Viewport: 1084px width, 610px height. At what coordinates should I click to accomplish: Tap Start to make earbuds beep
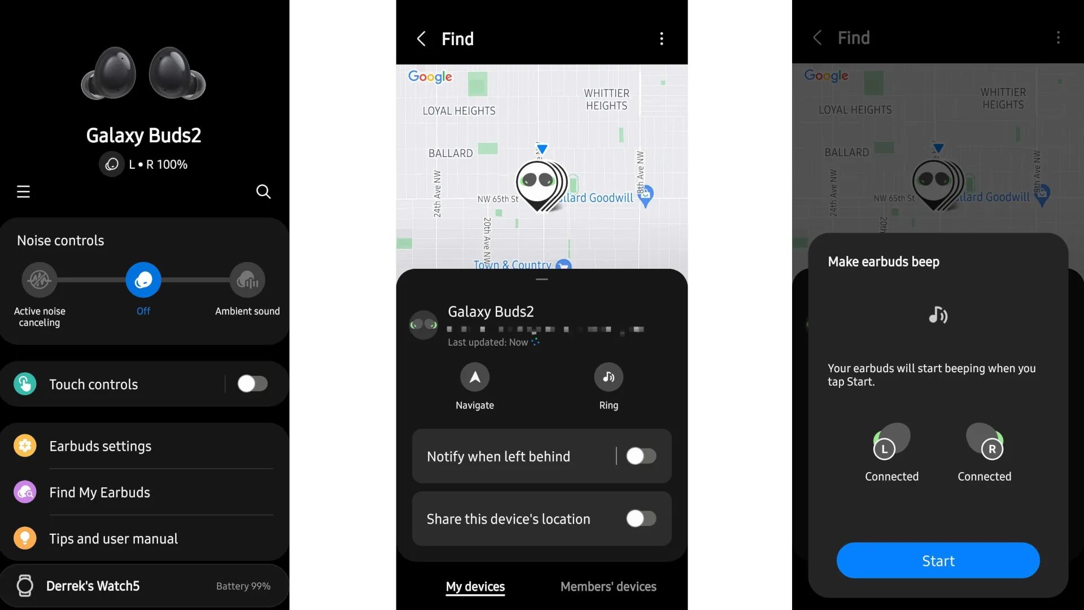click(x=938, y=560)
